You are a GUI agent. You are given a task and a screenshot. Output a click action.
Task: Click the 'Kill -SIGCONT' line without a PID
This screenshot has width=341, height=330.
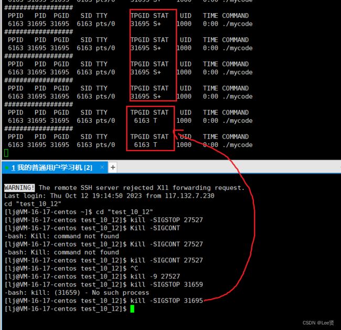pos(92,228)
